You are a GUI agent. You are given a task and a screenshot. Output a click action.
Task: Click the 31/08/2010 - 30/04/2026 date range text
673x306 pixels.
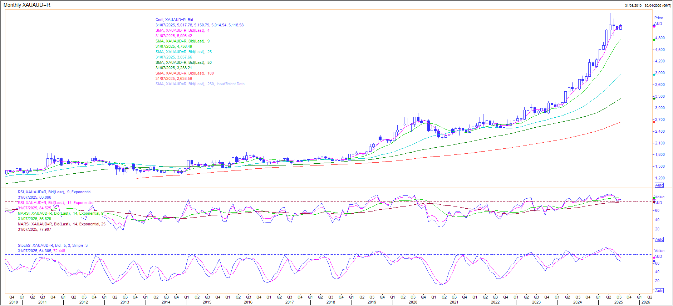(648, 6)
